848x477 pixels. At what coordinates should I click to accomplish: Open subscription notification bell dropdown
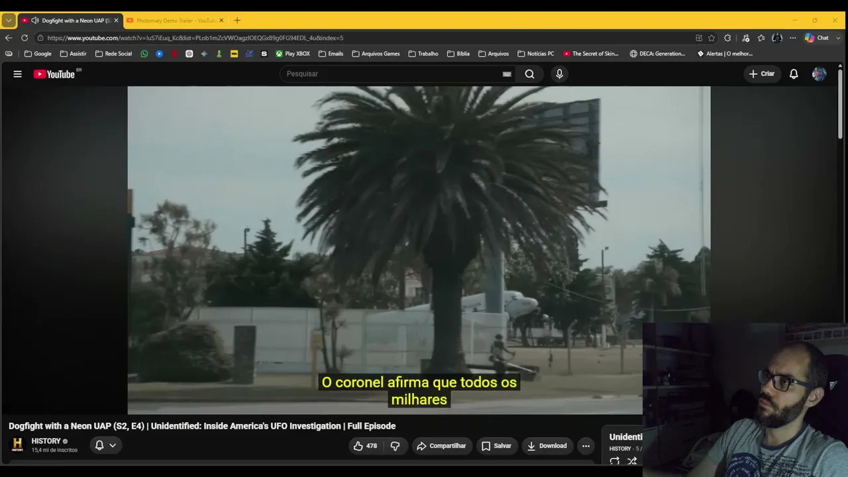pyautogui.click(x=105, y=445)
